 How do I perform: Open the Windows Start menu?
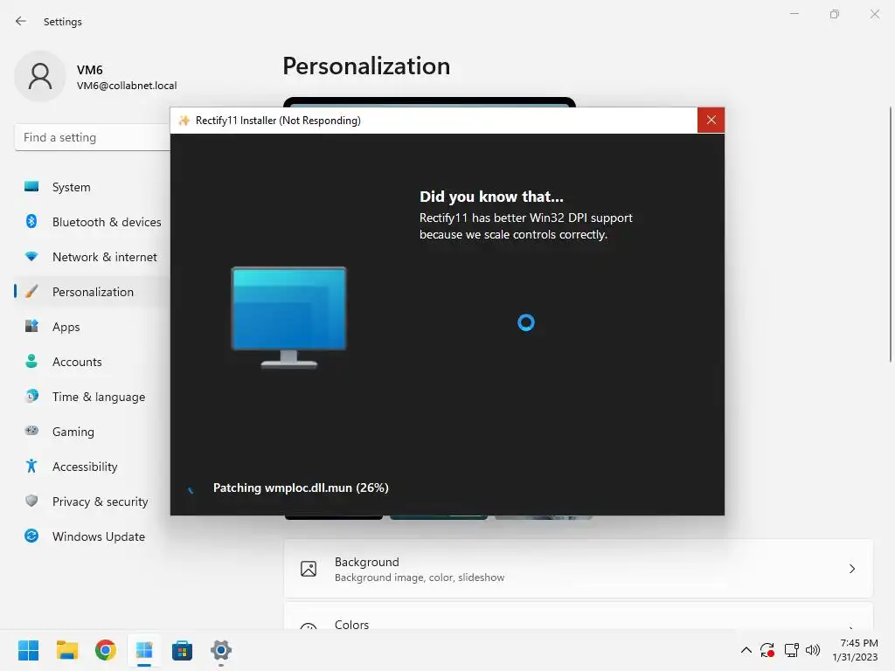coord(29,650)
